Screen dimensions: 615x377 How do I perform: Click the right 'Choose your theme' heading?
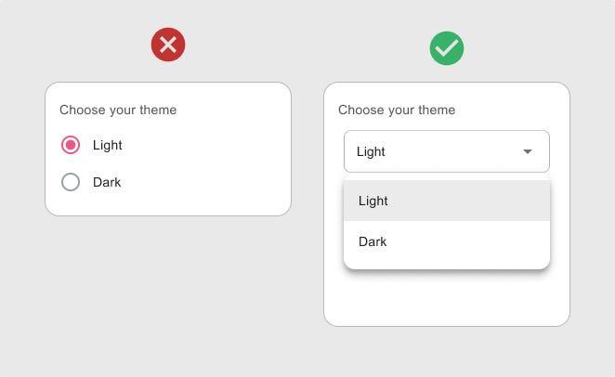(x=397, y=110)
